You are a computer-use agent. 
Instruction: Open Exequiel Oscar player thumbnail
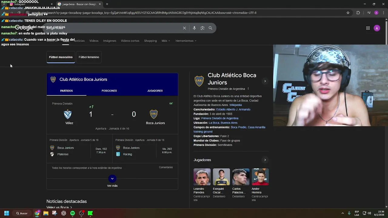click(x=221, y=177)
